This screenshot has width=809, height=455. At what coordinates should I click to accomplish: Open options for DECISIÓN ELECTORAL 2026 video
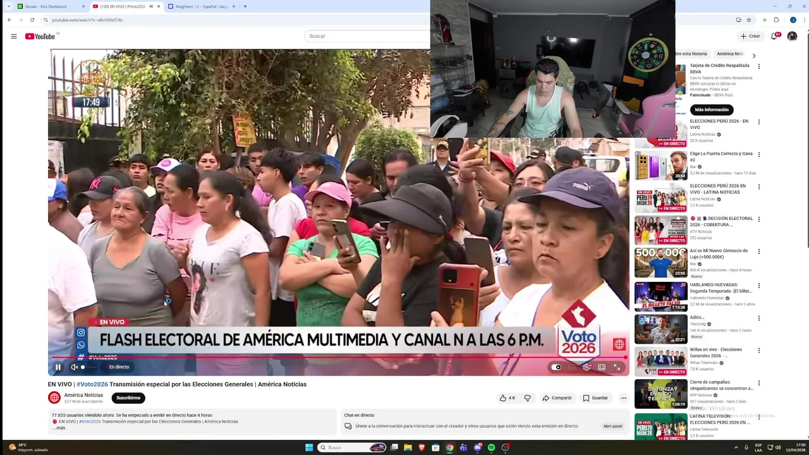point(759,219)
